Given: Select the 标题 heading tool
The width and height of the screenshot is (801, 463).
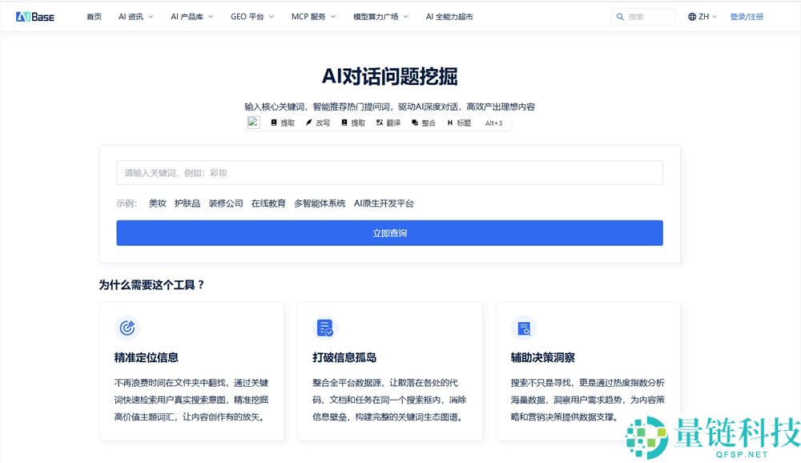Looking at the screenshot, I should coord(459,123).
